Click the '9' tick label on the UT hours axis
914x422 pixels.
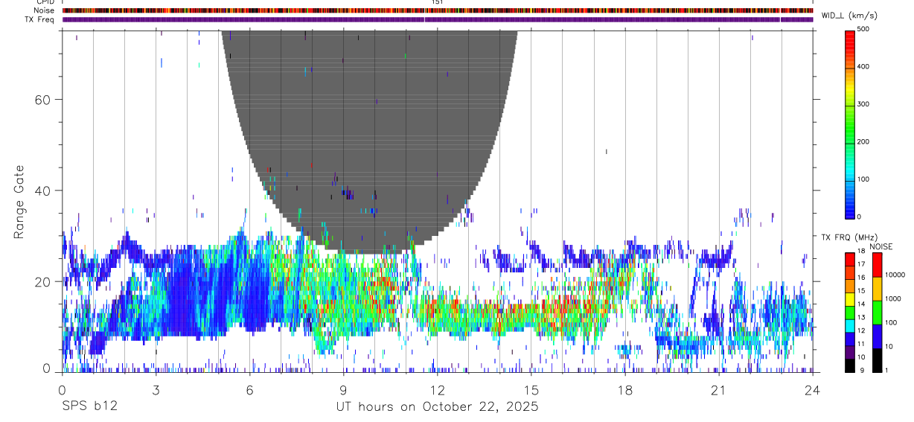coord(344,390)
